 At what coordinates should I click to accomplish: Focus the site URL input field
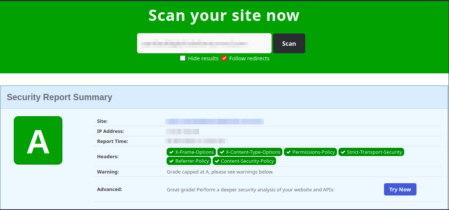coord(204,44)
